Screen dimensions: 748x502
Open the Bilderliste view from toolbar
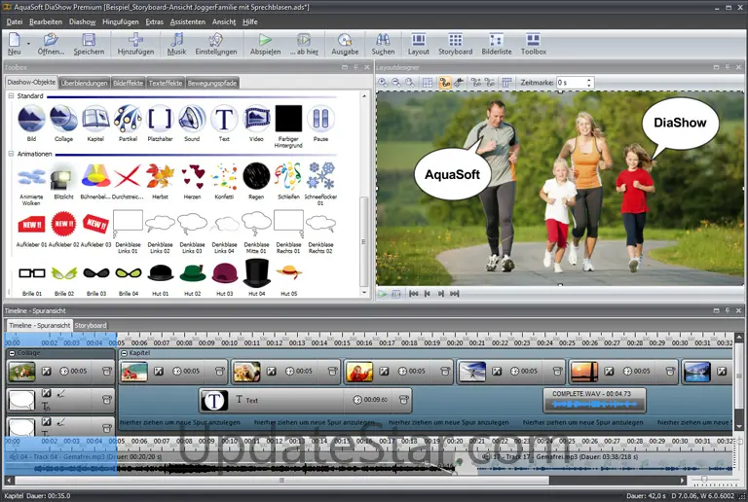[x=497, y=43]
